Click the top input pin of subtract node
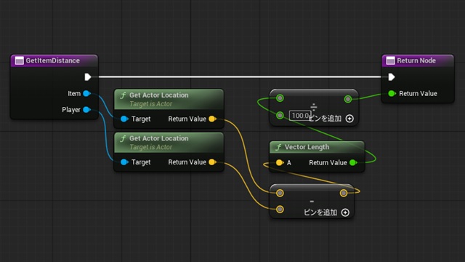This screenshot has width=465, height=262. [280, 193]
